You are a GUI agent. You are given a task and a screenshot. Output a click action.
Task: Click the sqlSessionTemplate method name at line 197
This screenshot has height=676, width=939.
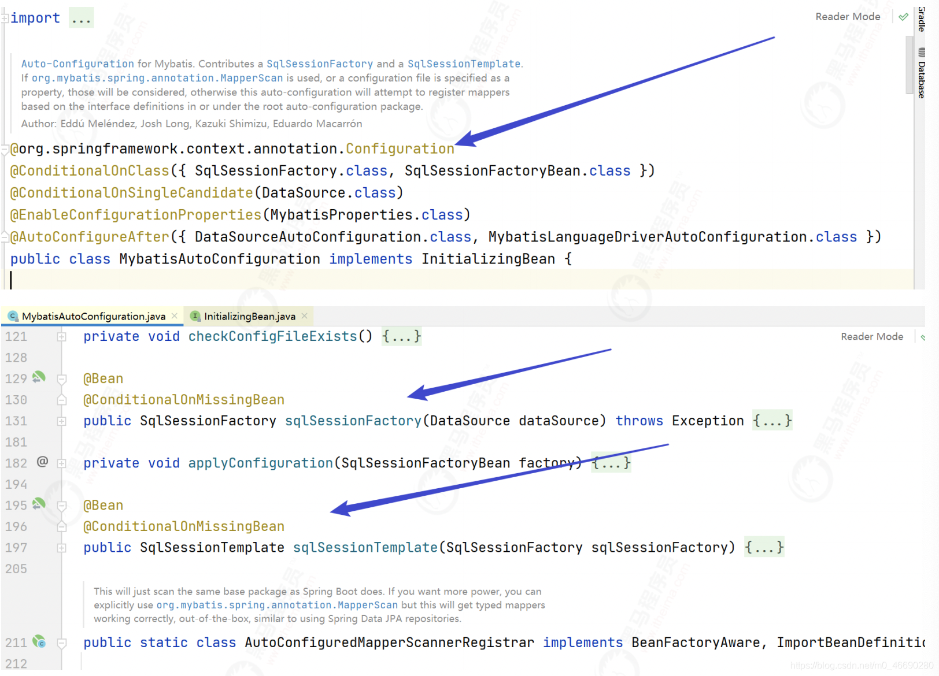click(365, 548)
